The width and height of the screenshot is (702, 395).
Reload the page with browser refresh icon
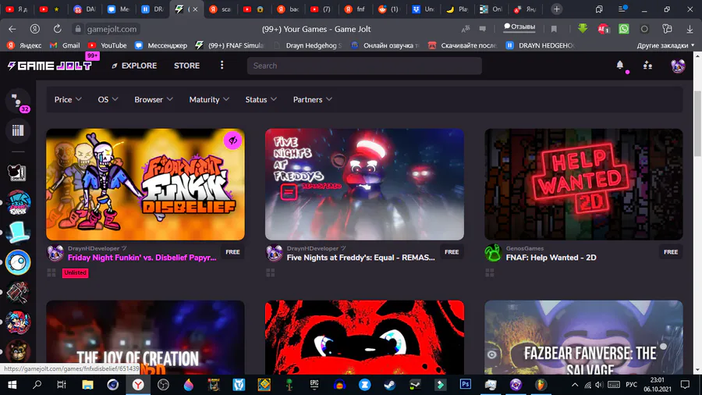coord(57,29)
